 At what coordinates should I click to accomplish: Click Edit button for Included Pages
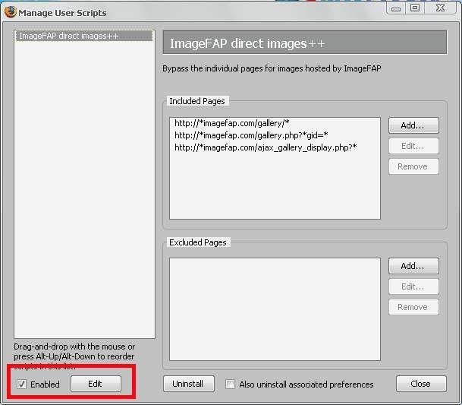click(413, 146)
